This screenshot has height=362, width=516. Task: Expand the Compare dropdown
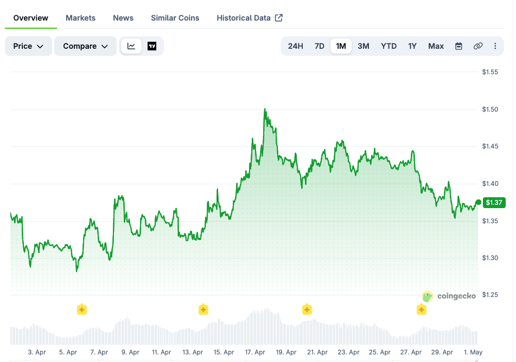(x=85, y=46)
